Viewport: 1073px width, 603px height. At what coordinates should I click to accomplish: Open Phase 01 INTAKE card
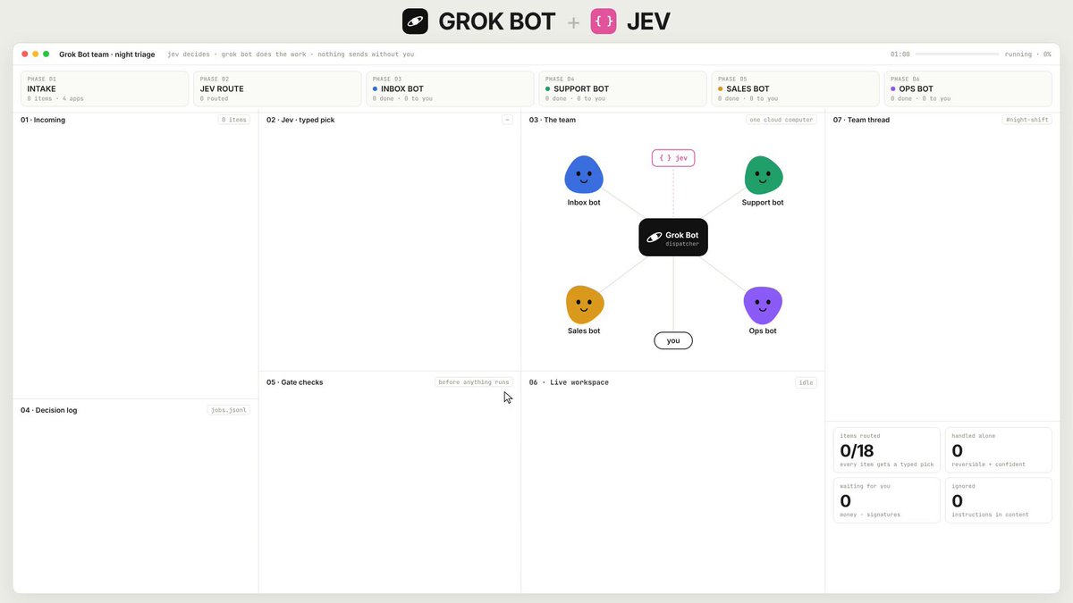click(105, 88)
